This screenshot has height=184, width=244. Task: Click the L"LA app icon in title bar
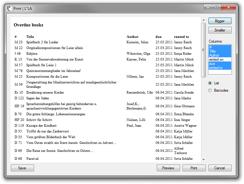coord(10,8)
